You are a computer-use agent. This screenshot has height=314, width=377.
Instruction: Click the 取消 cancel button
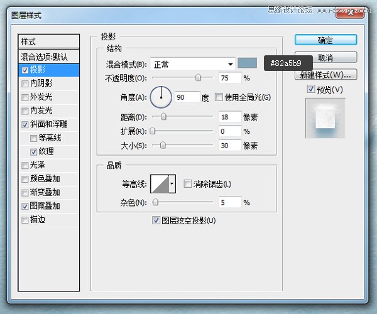325,57
